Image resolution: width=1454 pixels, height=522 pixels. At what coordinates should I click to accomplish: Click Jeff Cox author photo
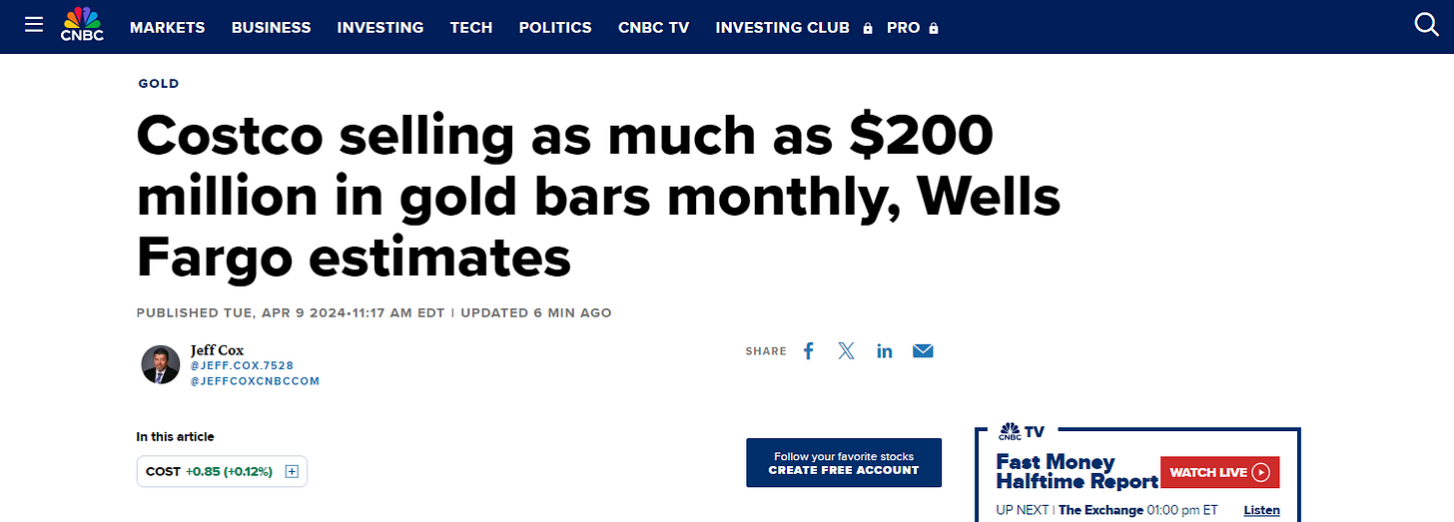(160, 364)
